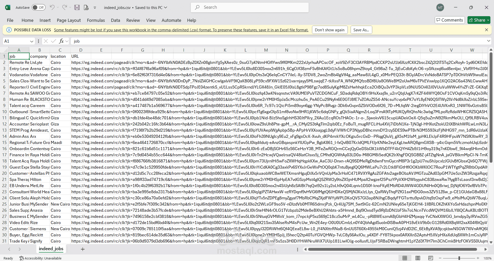Image resolution: width=494 pixels, height=261 pixels.
Task: Click the Save floppy disk icon
Action: [x=77, y=7]
